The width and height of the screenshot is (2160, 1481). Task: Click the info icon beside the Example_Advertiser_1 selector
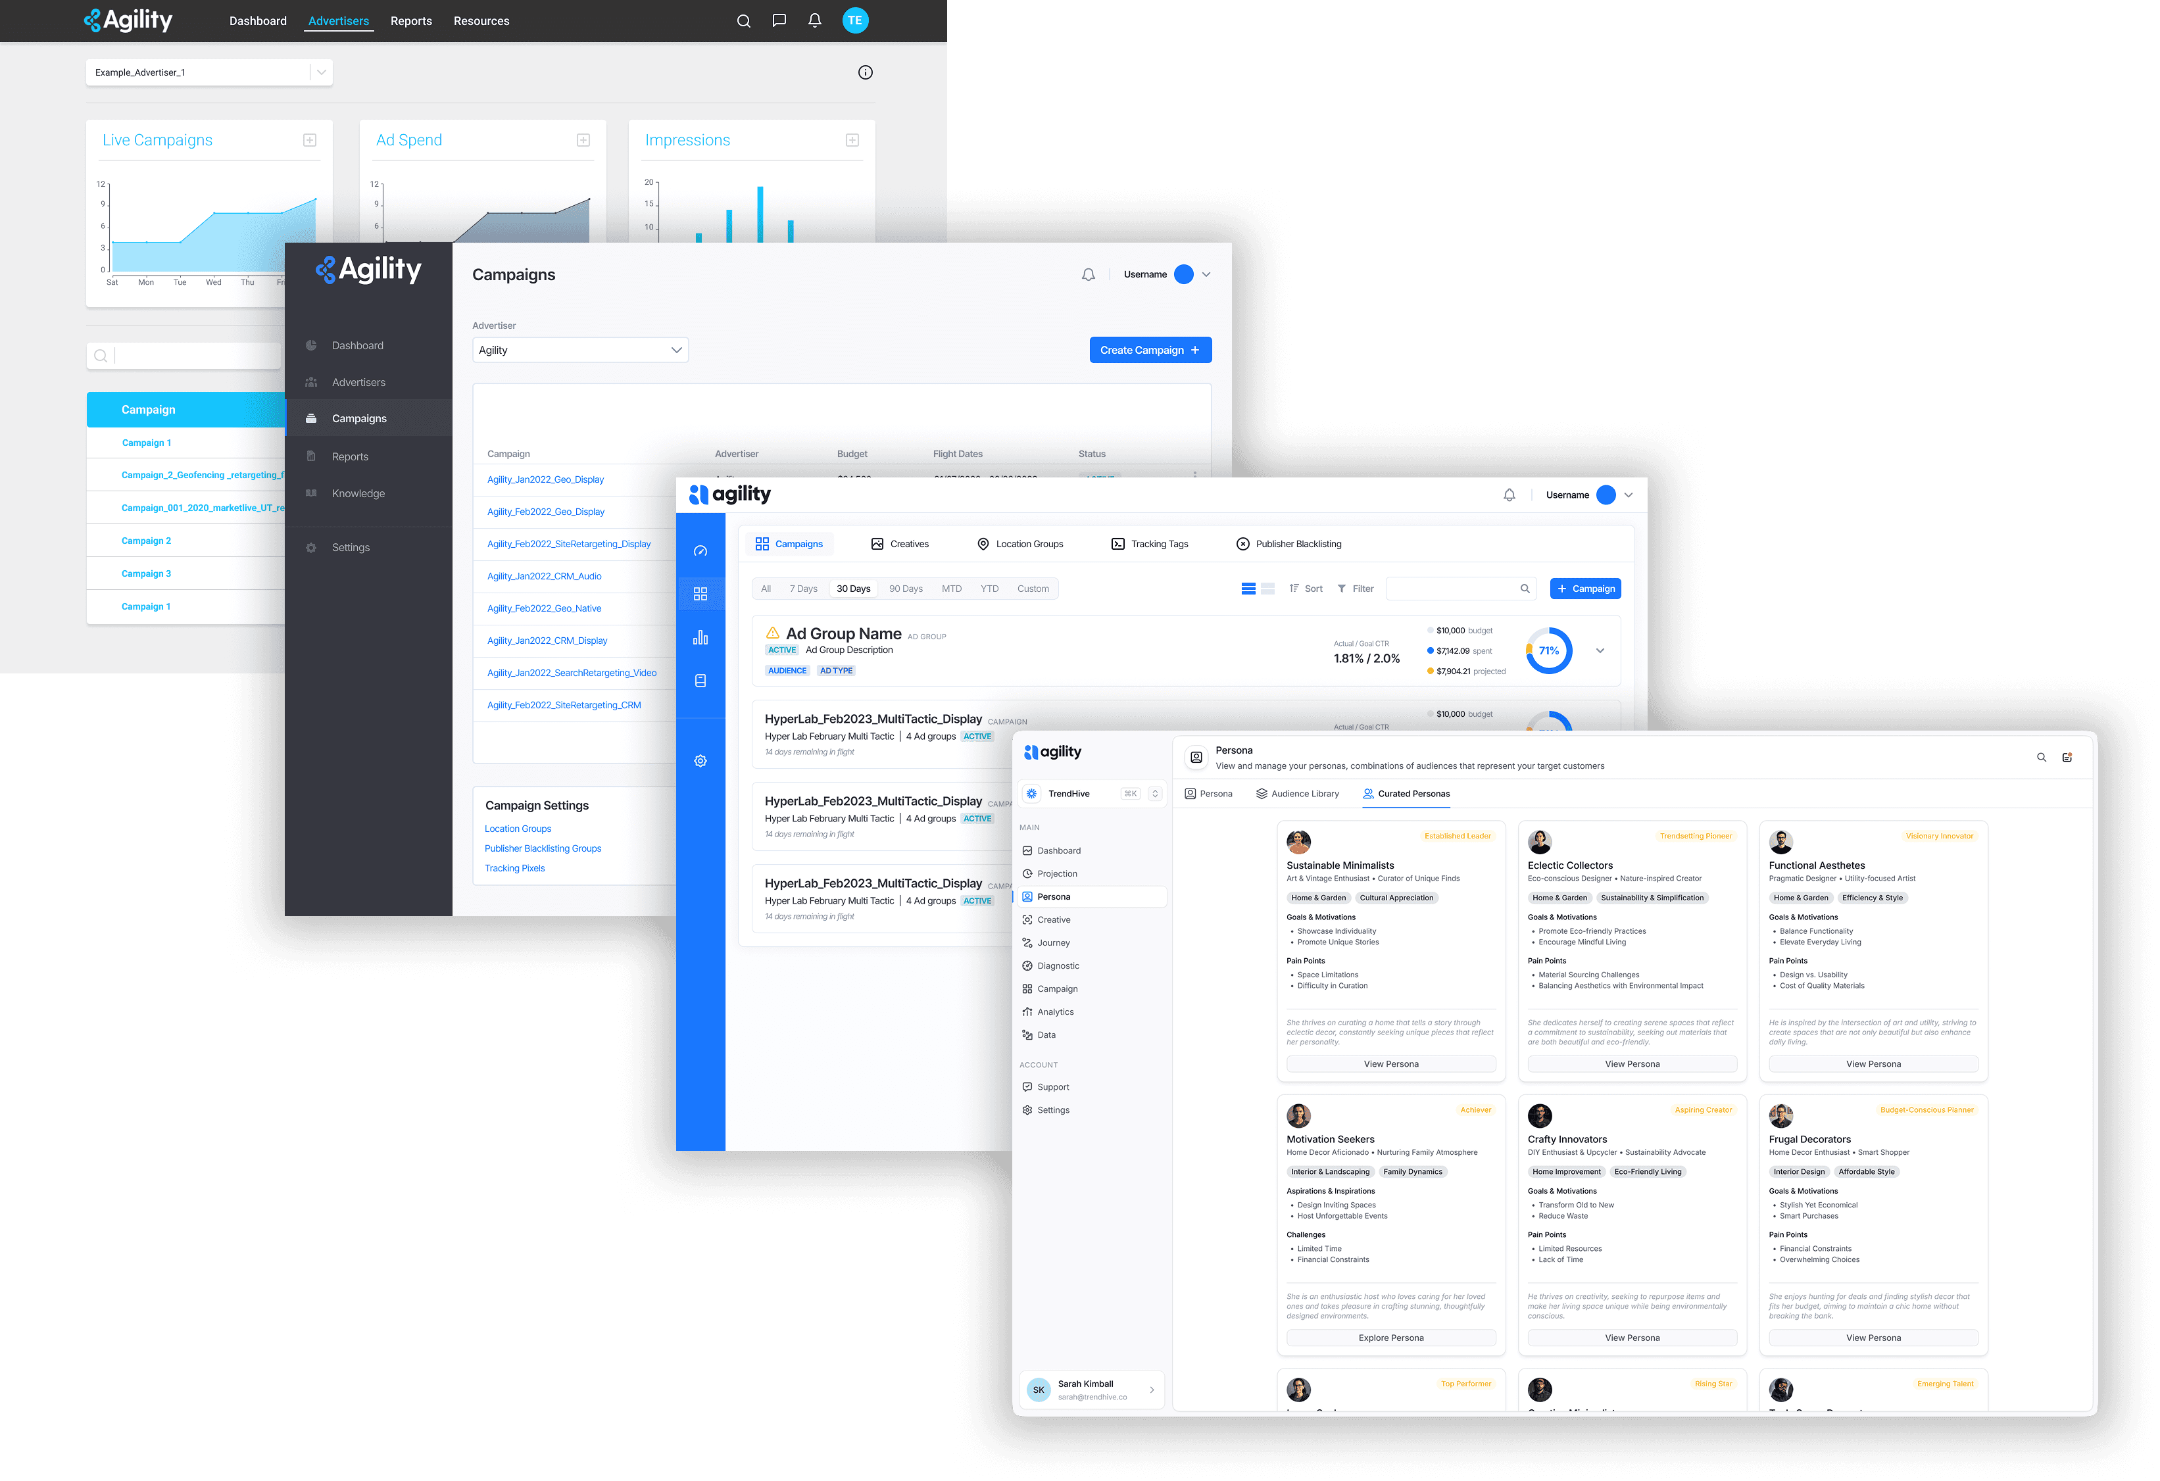866,72
